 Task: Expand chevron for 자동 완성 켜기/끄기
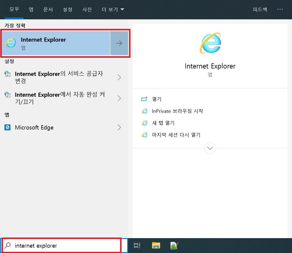[119, 98]
